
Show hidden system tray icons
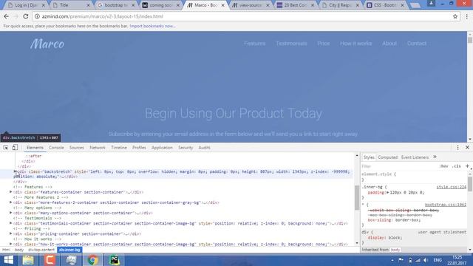(x=392, y=260)
